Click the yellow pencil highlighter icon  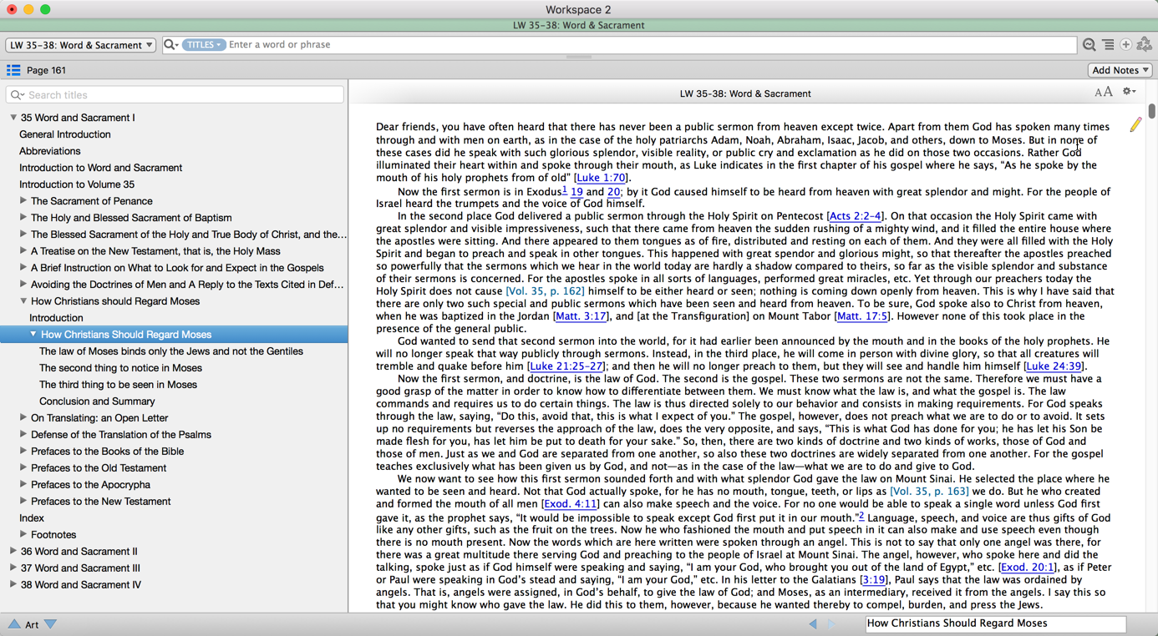(x=1135, y=125)
